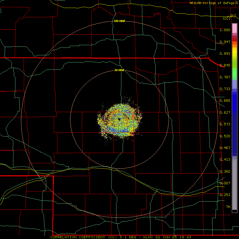Click the 0.947 scale value
Viewport: 239px width, 239px height.
(225, 42)
